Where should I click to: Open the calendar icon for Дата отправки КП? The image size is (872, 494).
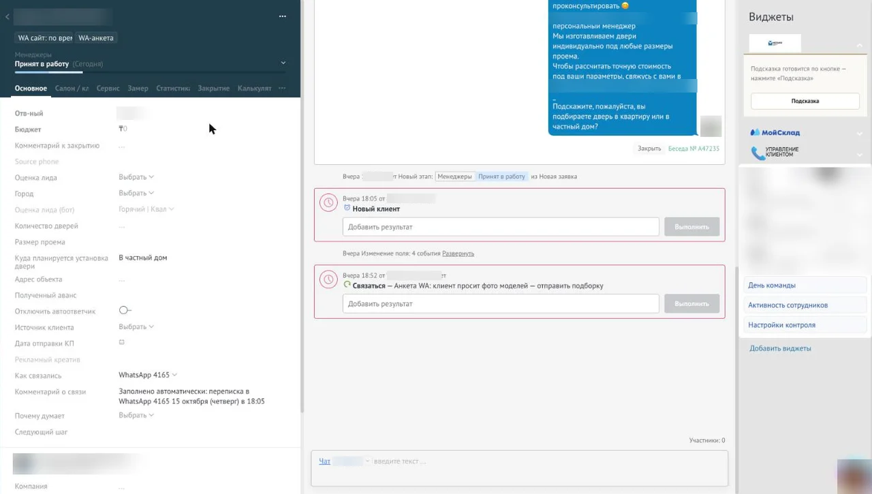122,343
